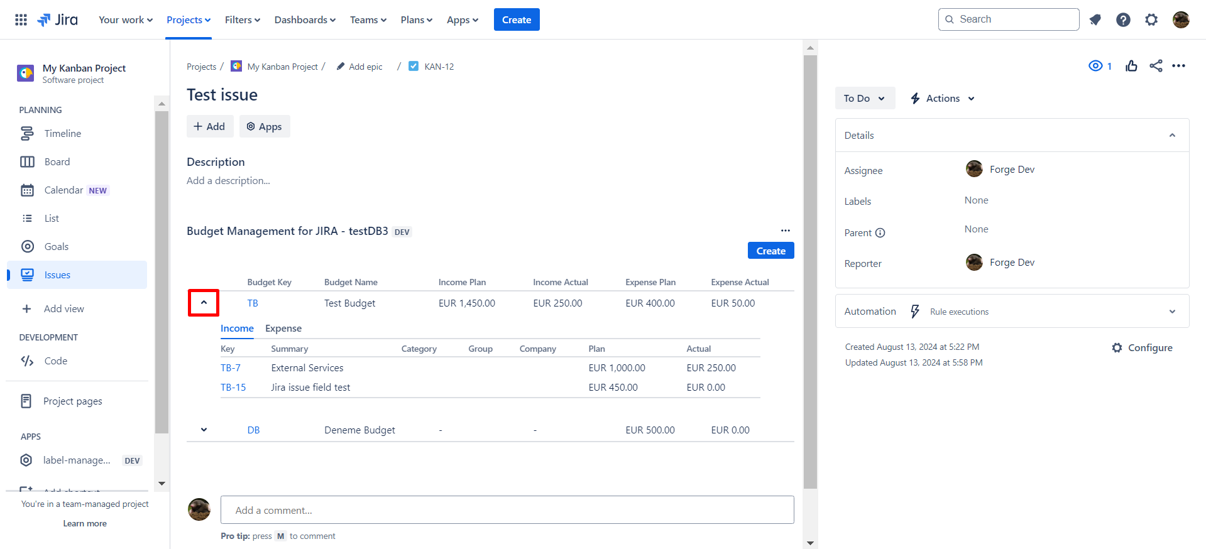Switch to the Expense tab
Viewport: 1206px width, 549px height.
283,329
